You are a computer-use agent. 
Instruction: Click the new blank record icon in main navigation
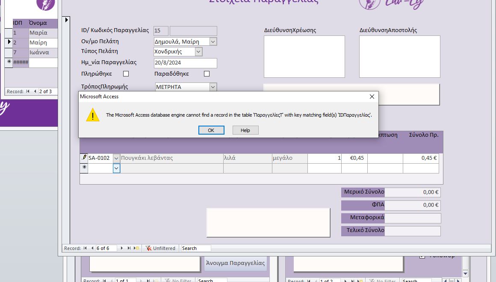(137, 248)
